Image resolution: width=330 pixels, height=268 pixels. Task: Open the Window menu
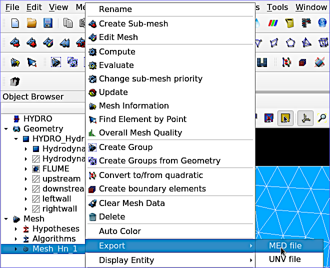click(x=311, y=7)
